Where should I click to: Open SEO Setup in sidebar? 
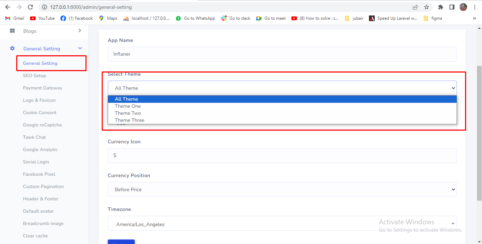coord(35,76)
